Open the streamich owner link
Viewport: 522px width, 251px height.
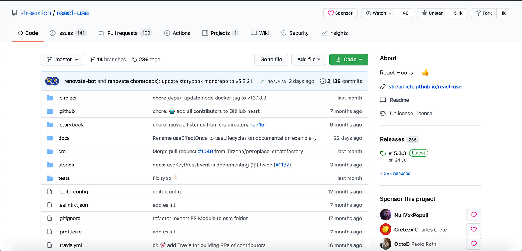pos(35,13)
